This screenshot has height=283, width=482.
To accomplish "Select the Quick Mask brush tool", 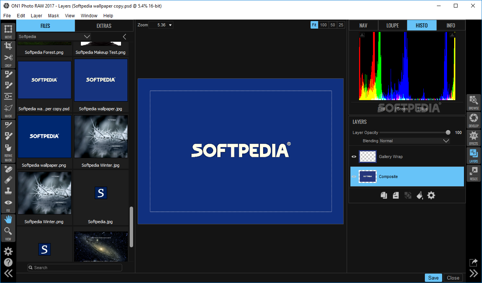I will [8, 74].
